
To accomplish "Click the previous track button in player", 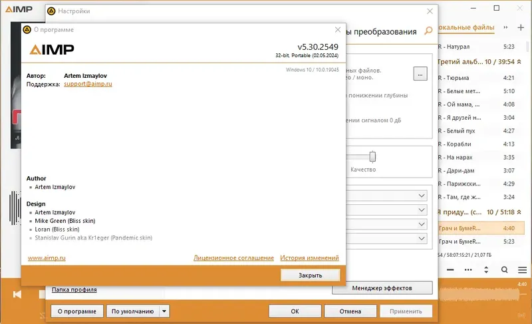I will [17, 294].
